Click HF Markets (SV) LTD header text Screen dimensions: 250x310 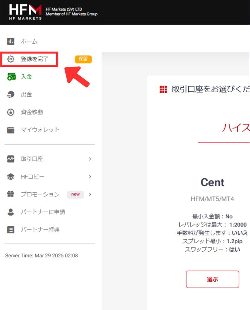pyautogui.click(x=64, y=9)
